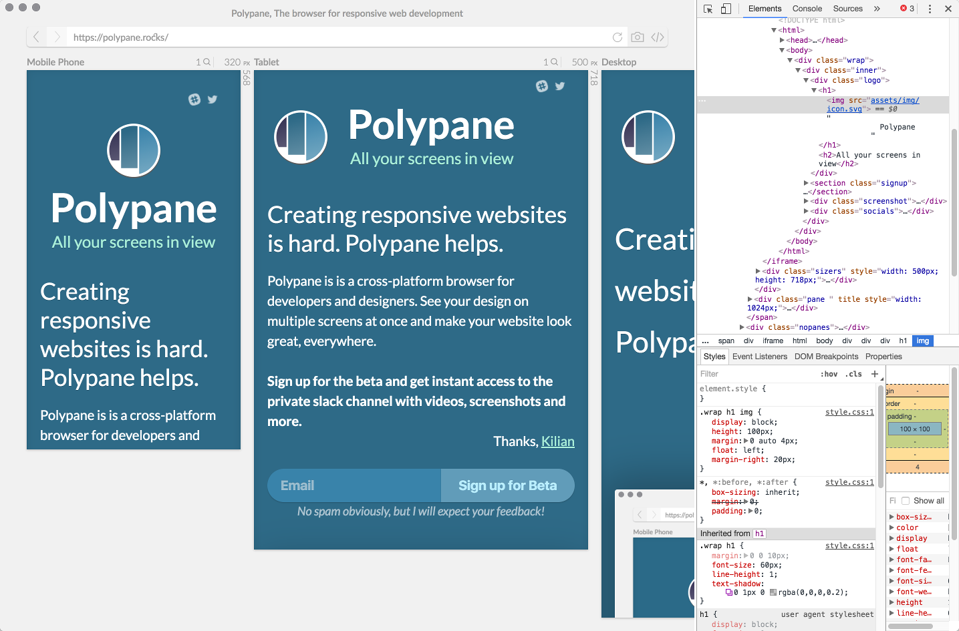This screenshot has height=631, width=959.
Task: Click the Sign up for Beta button
Action: point(507,485)
